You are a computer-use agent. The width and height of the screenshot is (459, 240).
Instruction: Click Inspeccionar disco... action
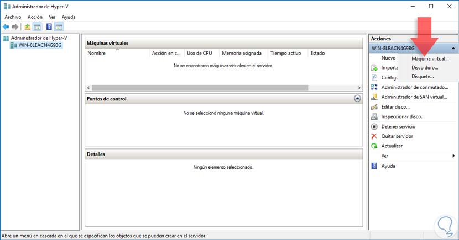[x=403, y=116]
